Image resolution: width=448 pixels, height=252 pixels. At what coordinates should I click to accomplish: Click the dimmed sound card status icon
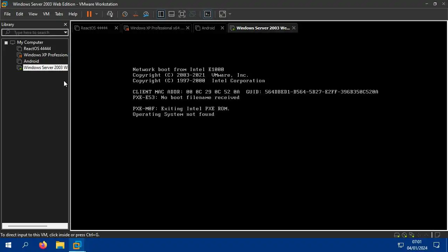(x=419, y=235)
